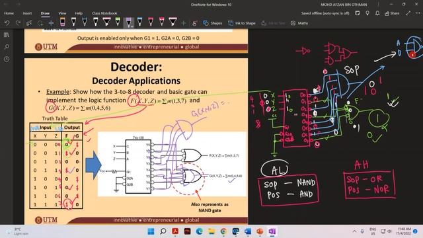Image resolution: width=423 pixels, height=238 pixels.
Task: Open Google Chrome from the taskbar
Action: (223, 231)
